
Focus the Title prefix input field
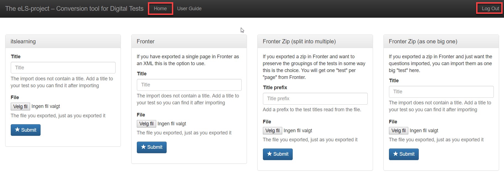point(315,99)
